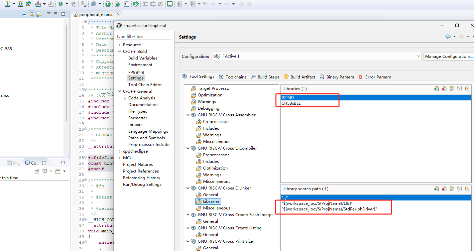Switch to the Build Steps tab
Viewport: 474px width, 251px height.
pos(265,77)
